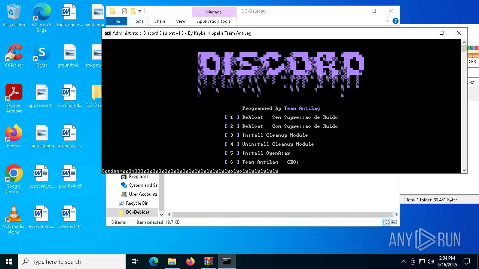Open File Explorer from the taskbar
Image resolution: width=479 pixels, height=269 pixels.
[x=172, y=262]
